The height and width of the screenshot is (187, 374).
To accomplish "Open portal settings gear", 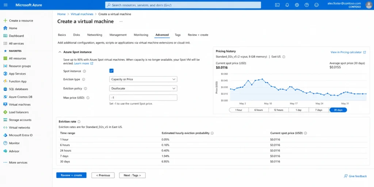I will [x=297, y=5].
